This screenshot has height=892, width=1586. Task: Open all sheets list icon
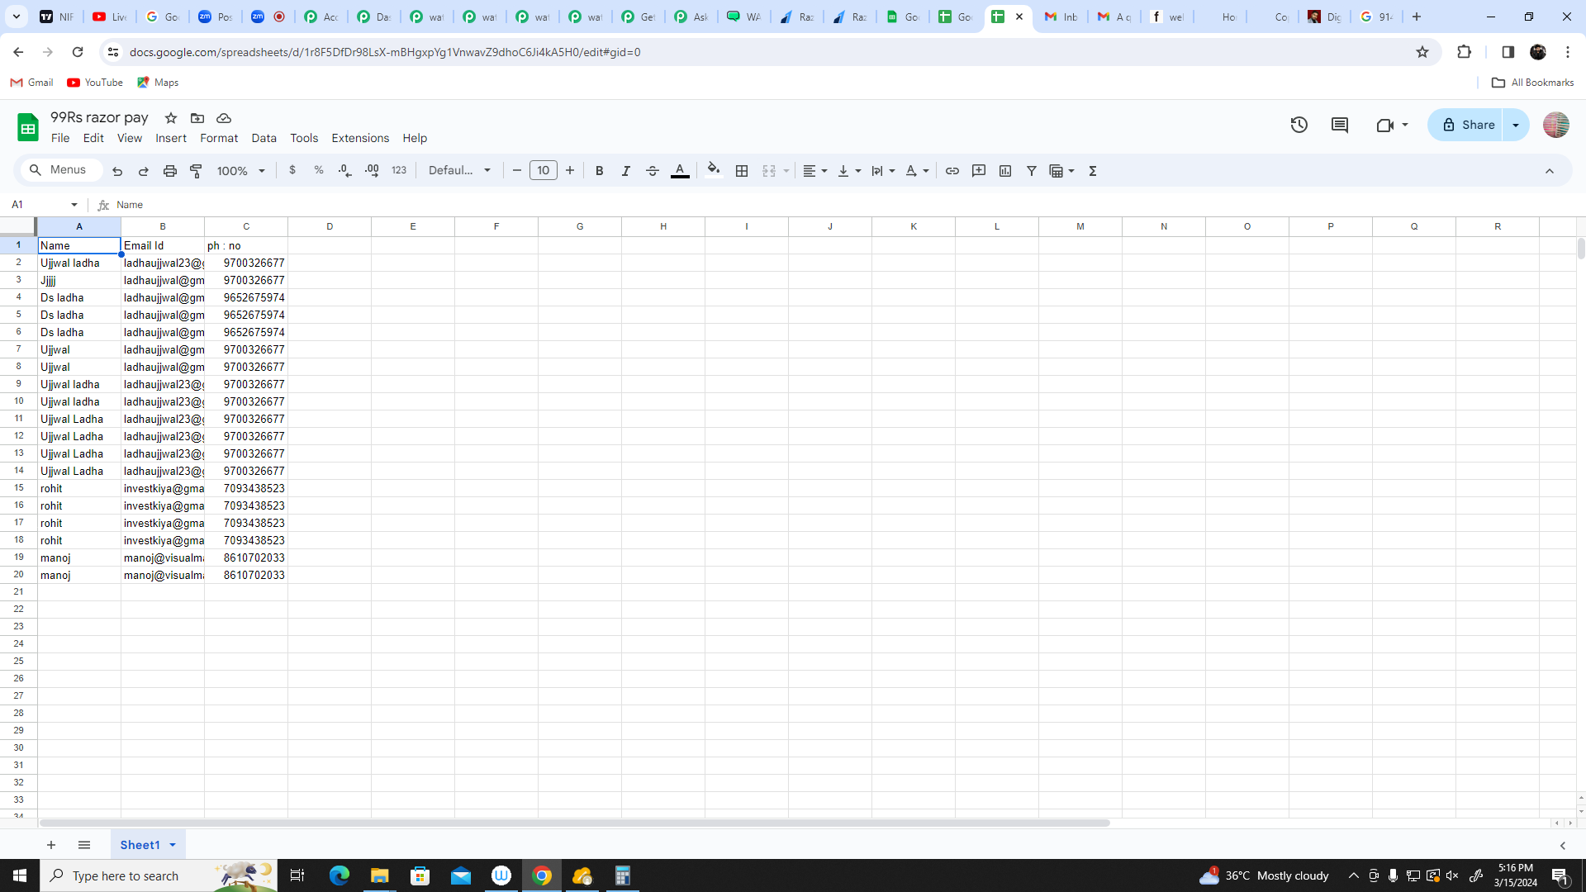click(84, 845)
